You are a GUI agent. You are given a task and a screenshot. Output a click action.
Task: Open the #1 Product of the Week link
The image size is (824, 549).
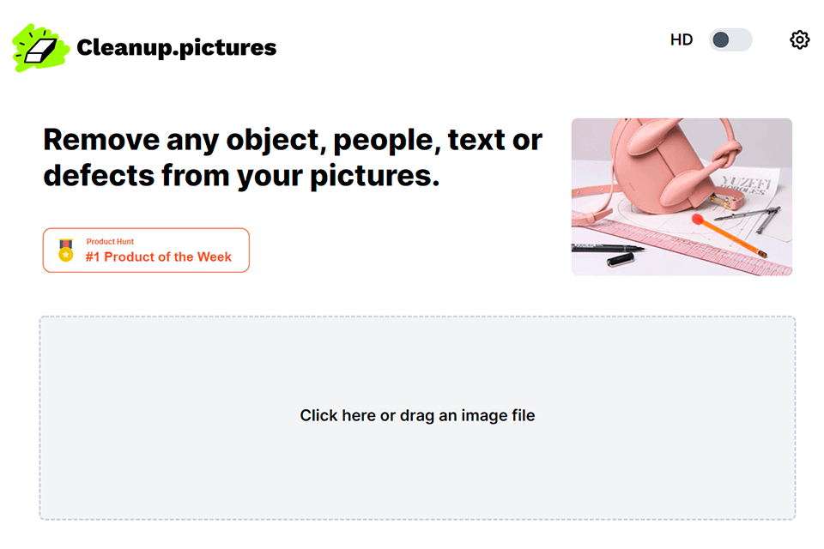159,256
